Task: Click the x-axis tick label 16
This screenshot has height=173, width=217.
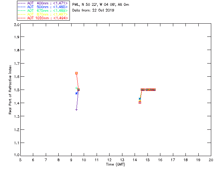Action: [160, 160]
